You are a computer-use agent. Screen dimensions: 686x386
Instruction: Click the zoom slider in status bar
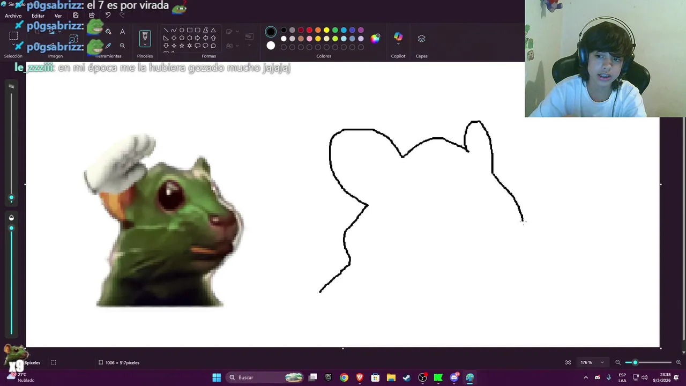pyautogui.click(x=647, y=362)
